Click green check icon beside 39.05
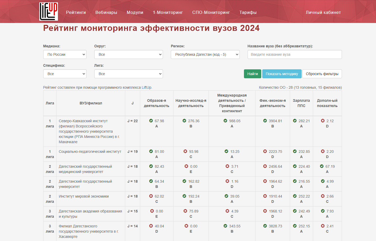 coord(226,196)
